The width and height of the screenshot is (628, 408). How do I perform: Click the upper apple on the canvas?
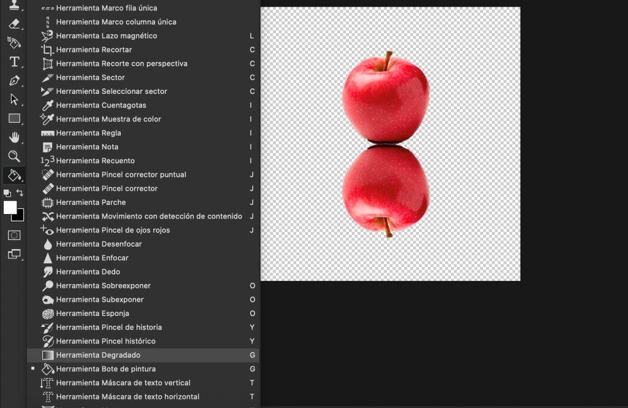[x=386, y=98]
